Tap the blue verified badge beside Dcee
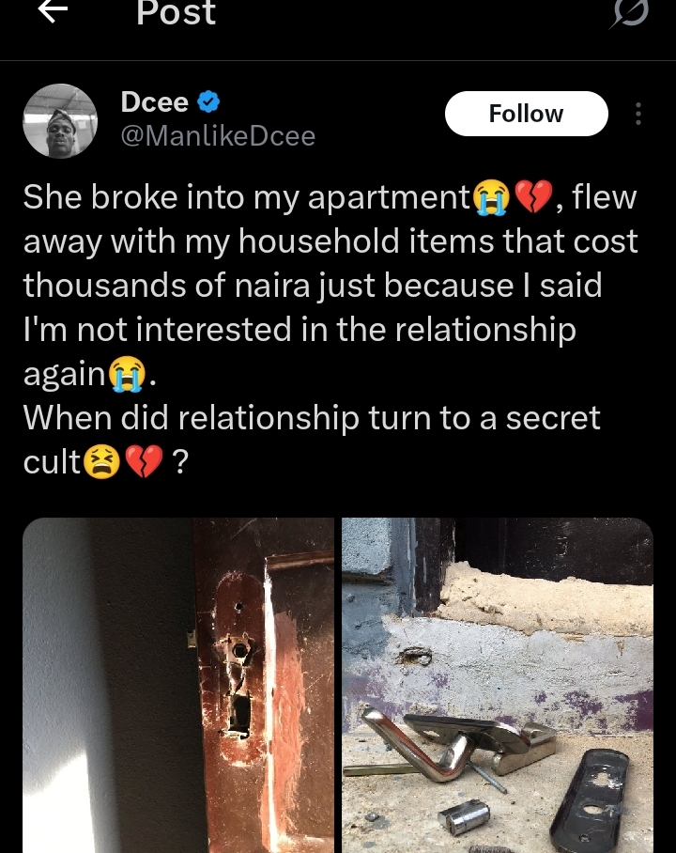Image resolution: width=676 pixels, height=853 pixels. click(208, 101)
